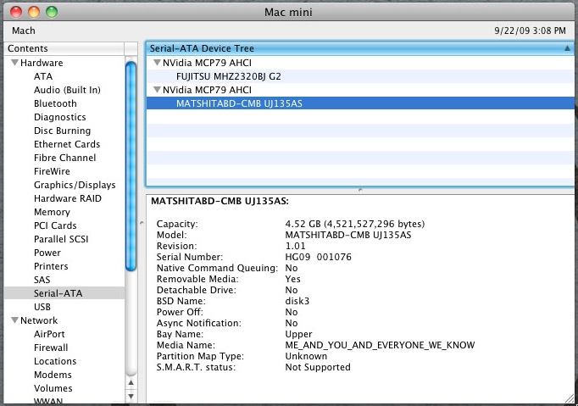578x406 pixels.
Task: Click the red close window button
Action: click(x=16, y=12)
